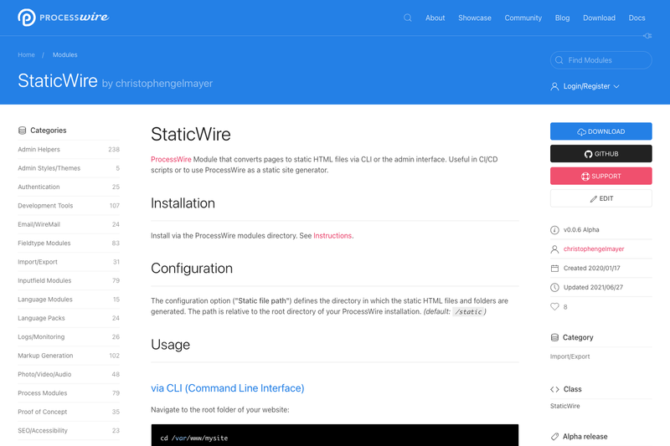Click the stack icon beside Category heading

(554, 337)
